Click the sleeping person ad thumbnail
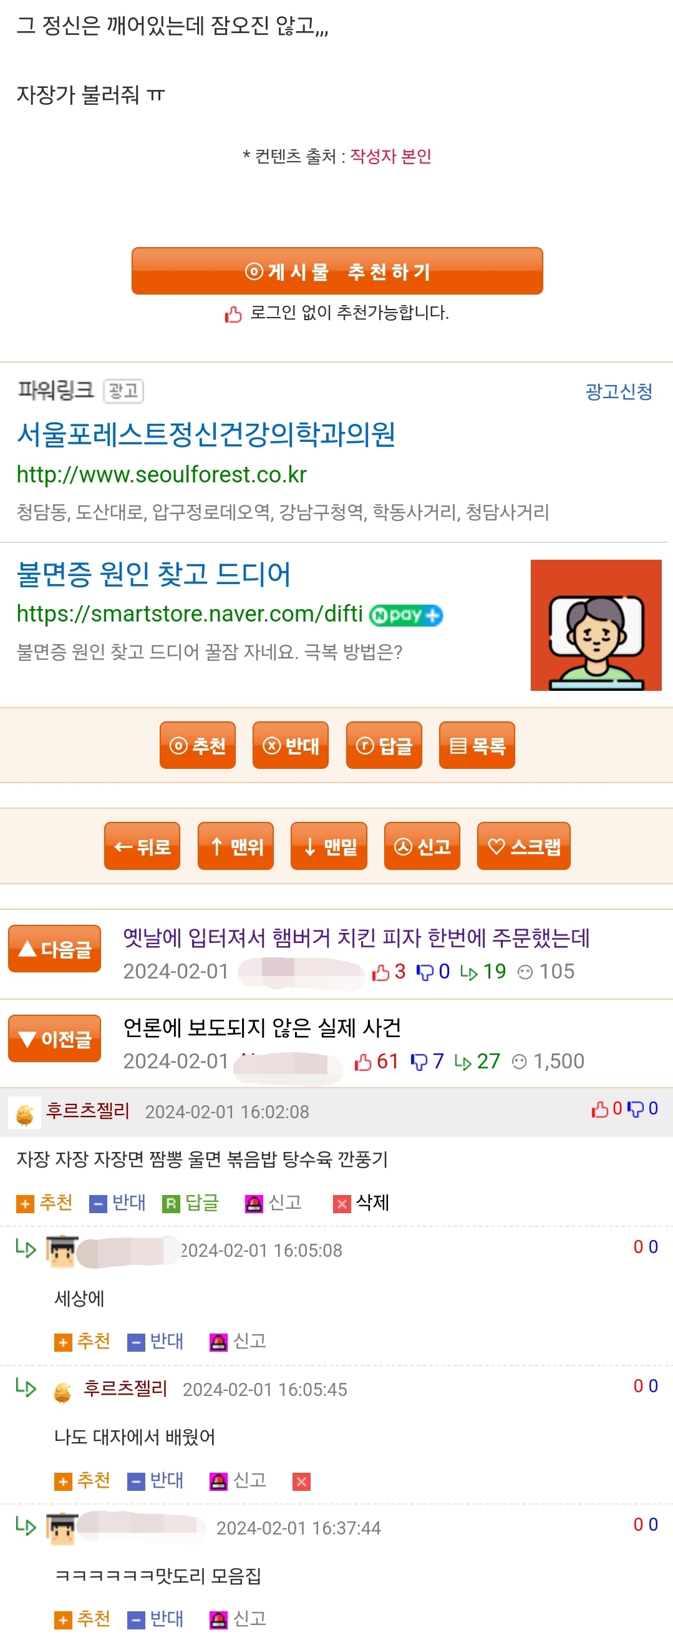 tap(596, 625)
